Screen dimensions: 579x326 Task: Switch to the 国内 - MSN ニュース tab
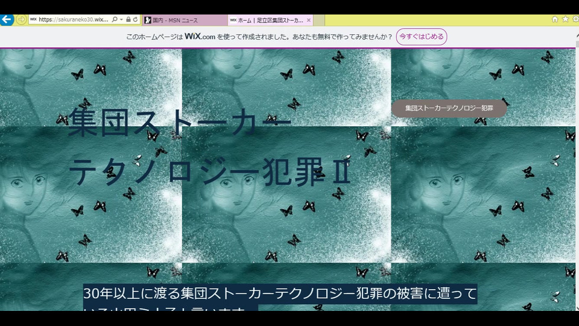[x=185, y=21]
